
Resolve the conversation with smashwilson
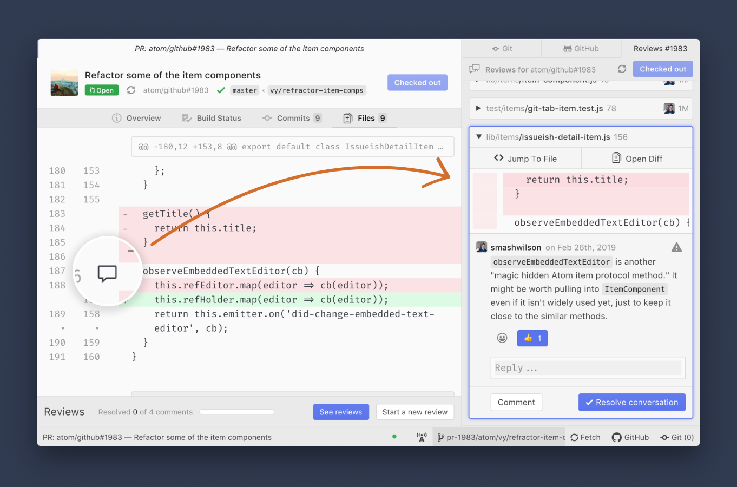631,402
